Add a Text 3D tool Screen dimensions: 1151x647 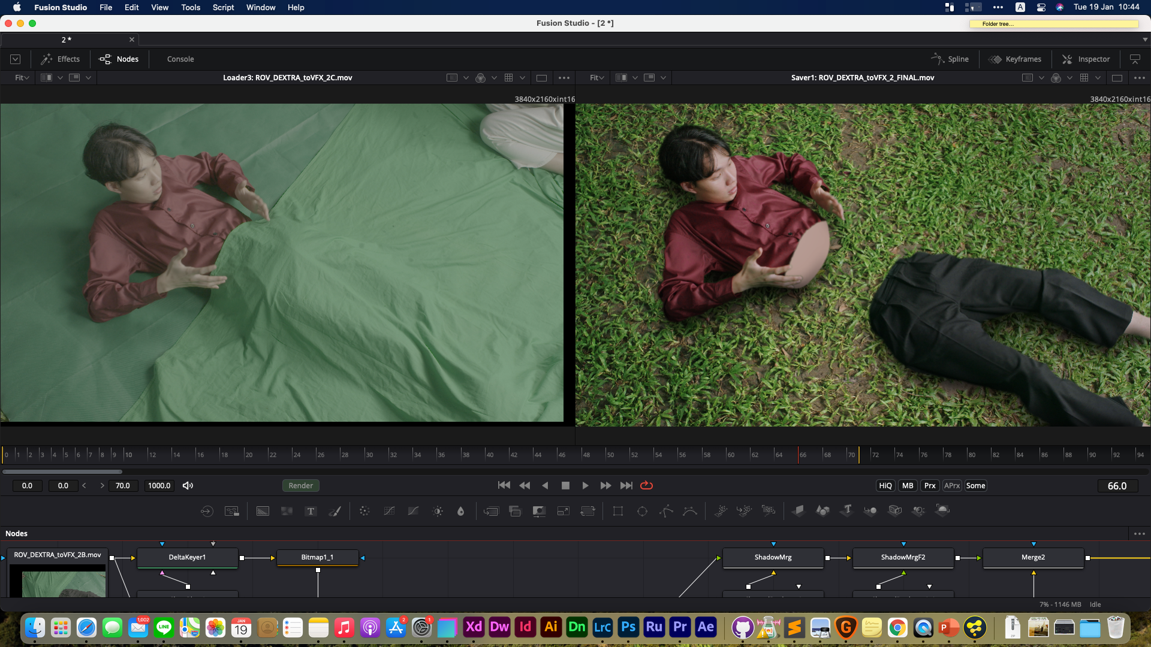[x=847, y=510]
